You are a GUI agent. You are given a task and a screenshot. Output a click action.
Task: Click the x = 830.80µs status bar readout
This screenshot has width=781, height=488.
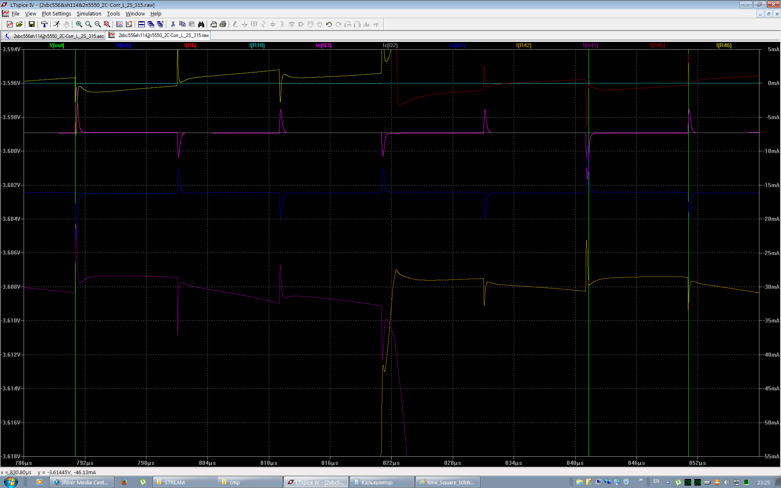[16, 472]
